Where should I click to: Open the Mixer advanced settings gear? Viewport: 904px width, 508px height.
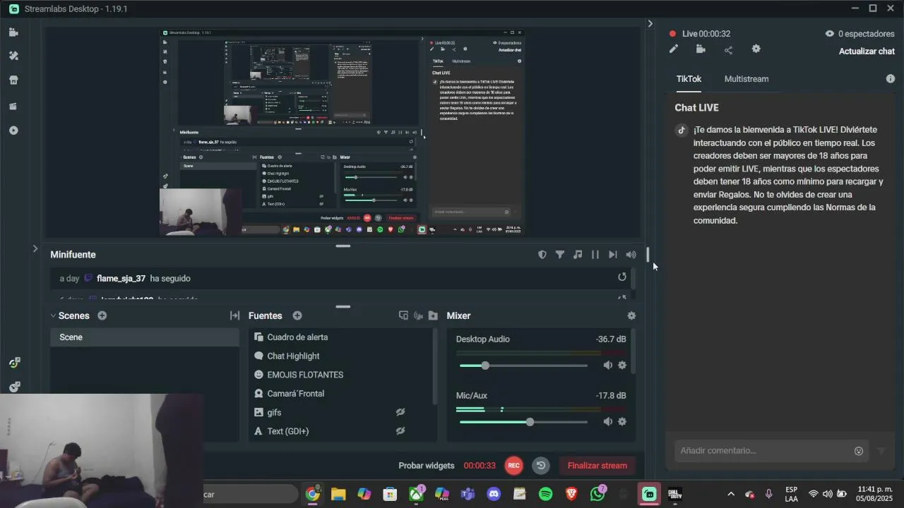point(631,316)
